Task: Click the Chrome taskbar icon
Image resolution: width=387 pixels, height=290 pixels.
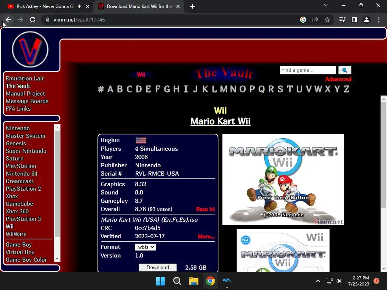Action: point(210,281)
